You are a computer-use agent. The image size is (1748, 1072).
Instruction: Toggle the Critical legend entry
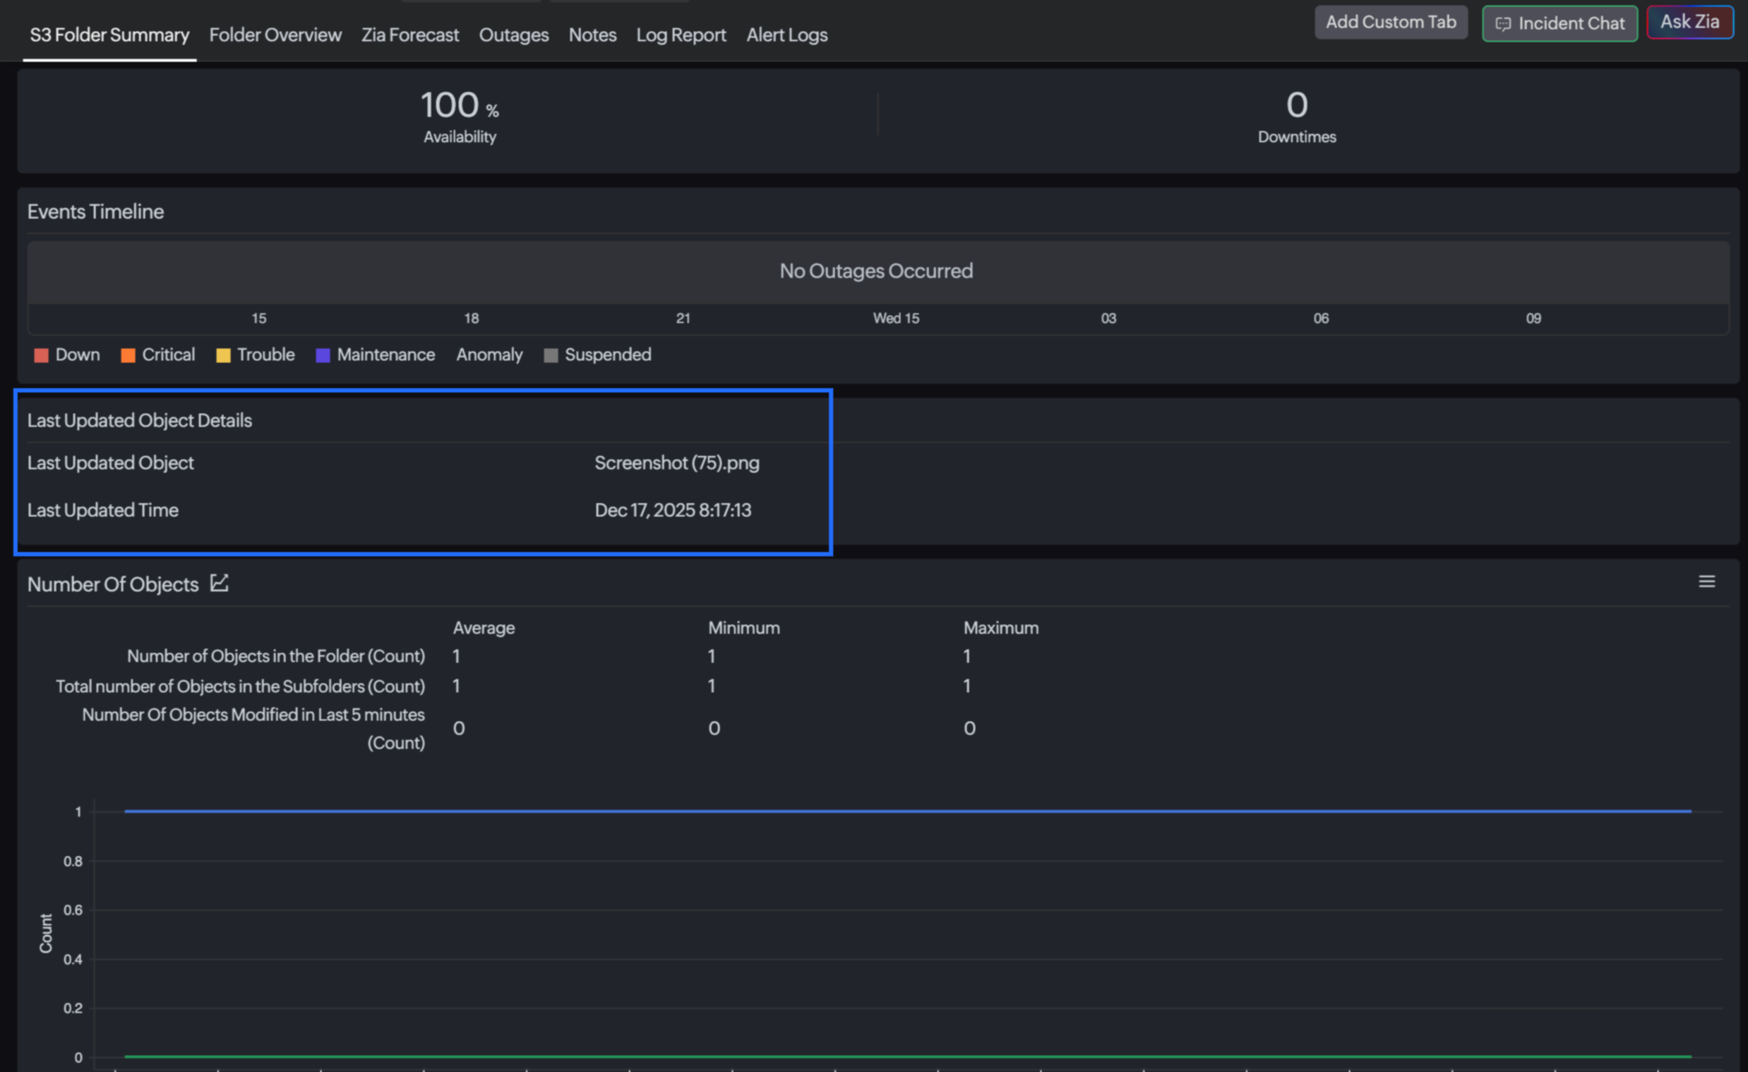[157, 355]
